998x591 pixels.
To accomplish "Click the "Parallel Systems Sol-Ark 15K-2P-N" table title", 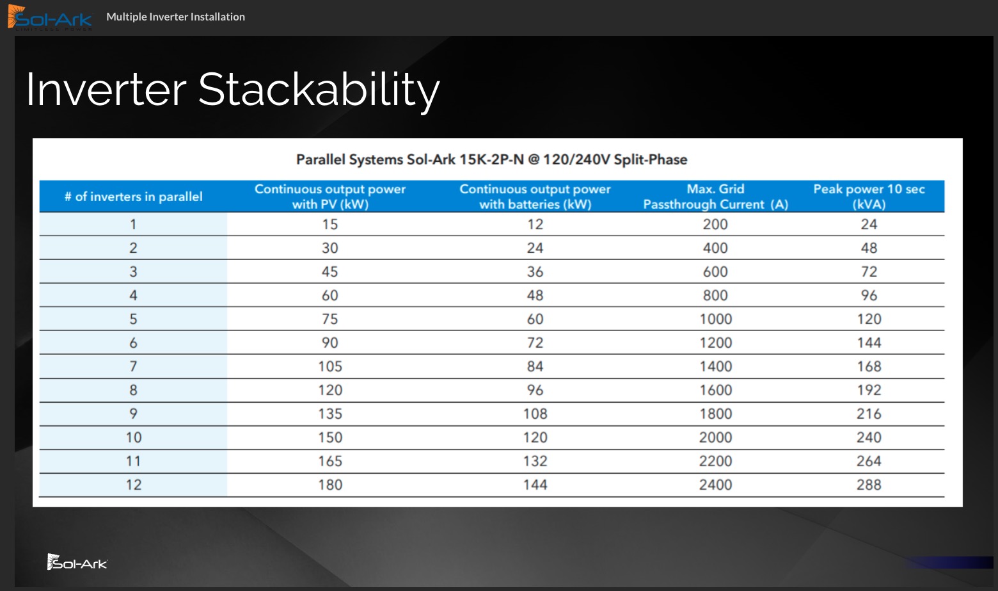I will pos(491,159).
